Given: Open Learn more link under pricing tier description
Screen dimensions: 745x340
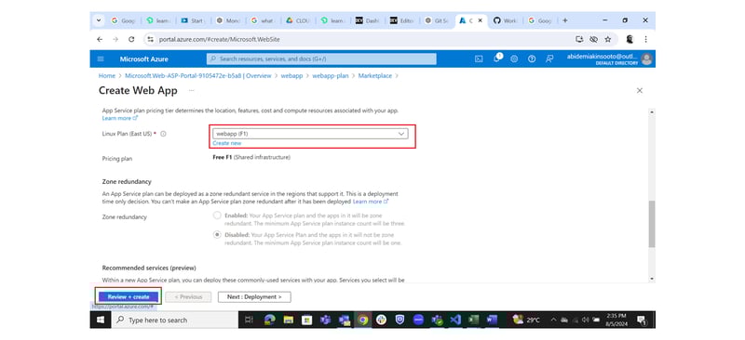Looking at the screenshot, I should pos(120,118).
